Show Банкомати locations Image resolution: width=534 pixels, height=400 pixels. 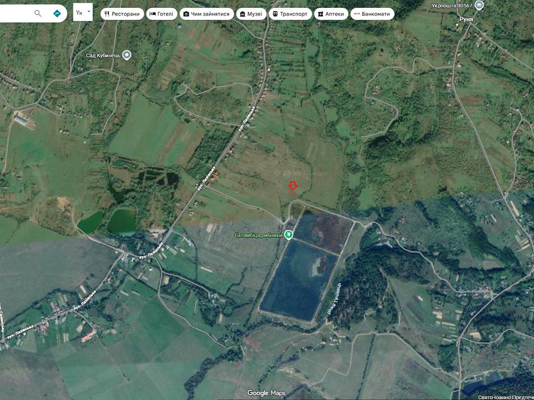point(372,14)
